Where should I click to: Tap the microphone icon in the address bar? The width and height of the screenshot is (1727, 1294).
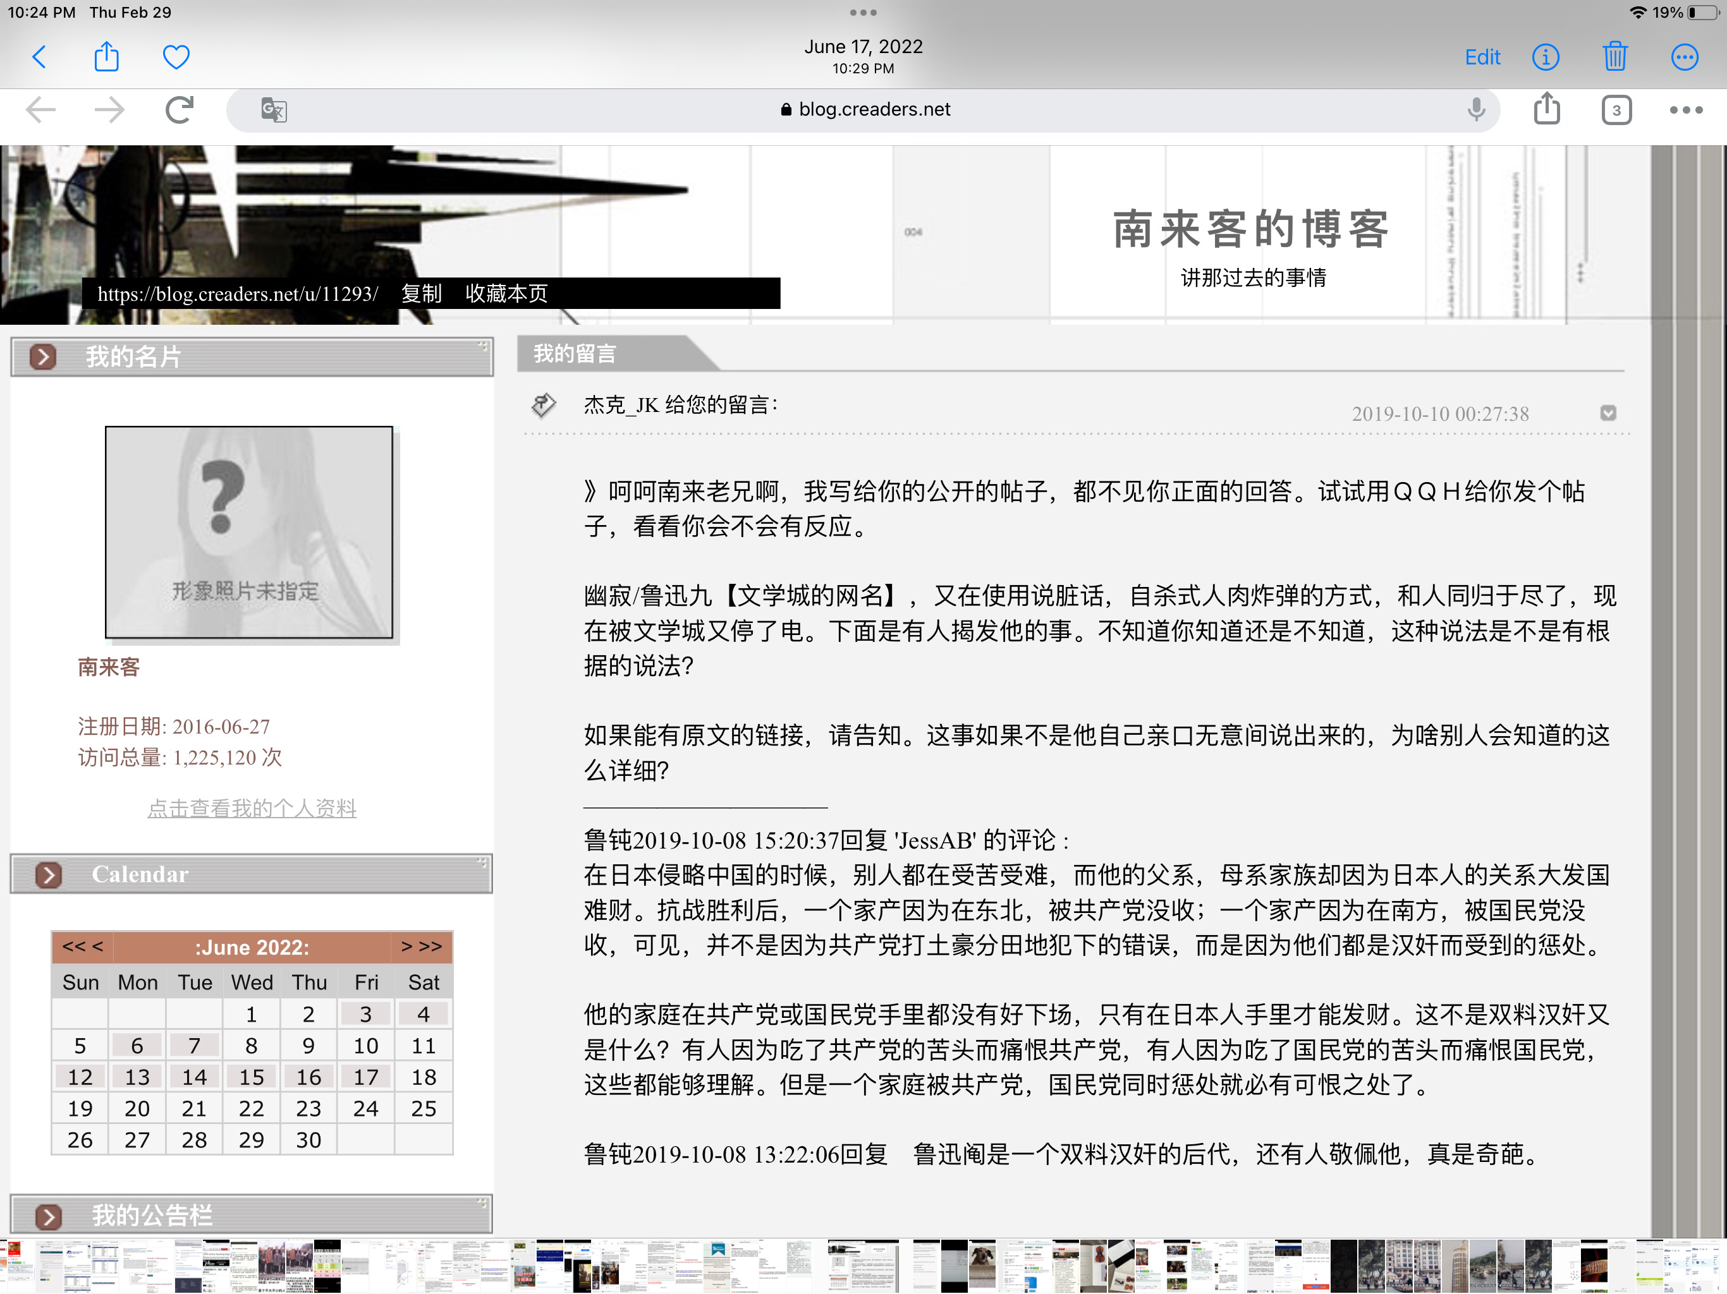click(x=1475, y=109)
